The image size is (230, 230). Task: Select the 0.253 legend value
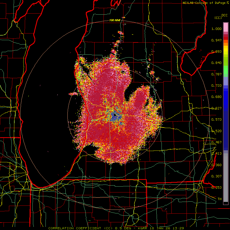click(216, 188)
